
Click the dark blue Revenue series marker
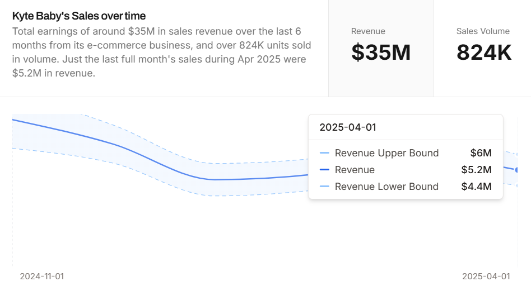click(x=324, y=170)
